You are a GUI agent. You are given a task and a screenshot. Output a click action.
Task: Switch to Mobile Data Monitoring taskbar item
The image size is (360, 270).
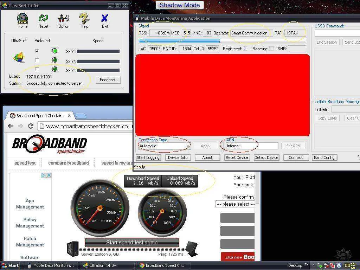(51, 265)
